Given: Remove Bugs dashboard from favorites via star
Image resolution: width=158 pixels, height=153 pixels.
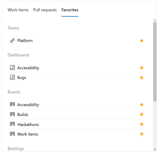Looking at the screenshot, I should (142, 77).
